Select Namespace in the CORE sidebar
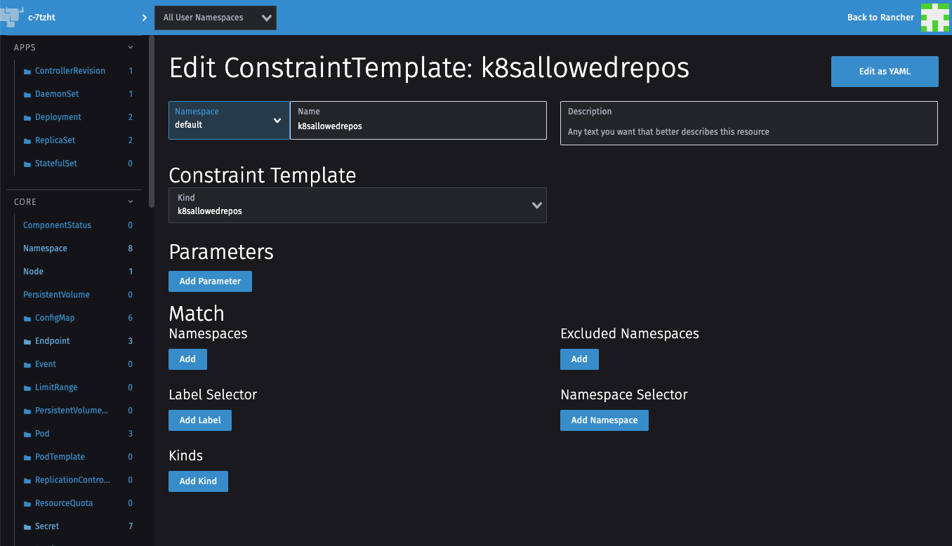 click(45, 248)
